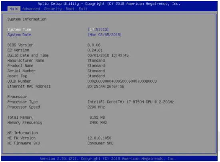Click the Total Memory label
The width and height of the screenshot is (220, 162).
pyautogui.click(x=20, y=117)
